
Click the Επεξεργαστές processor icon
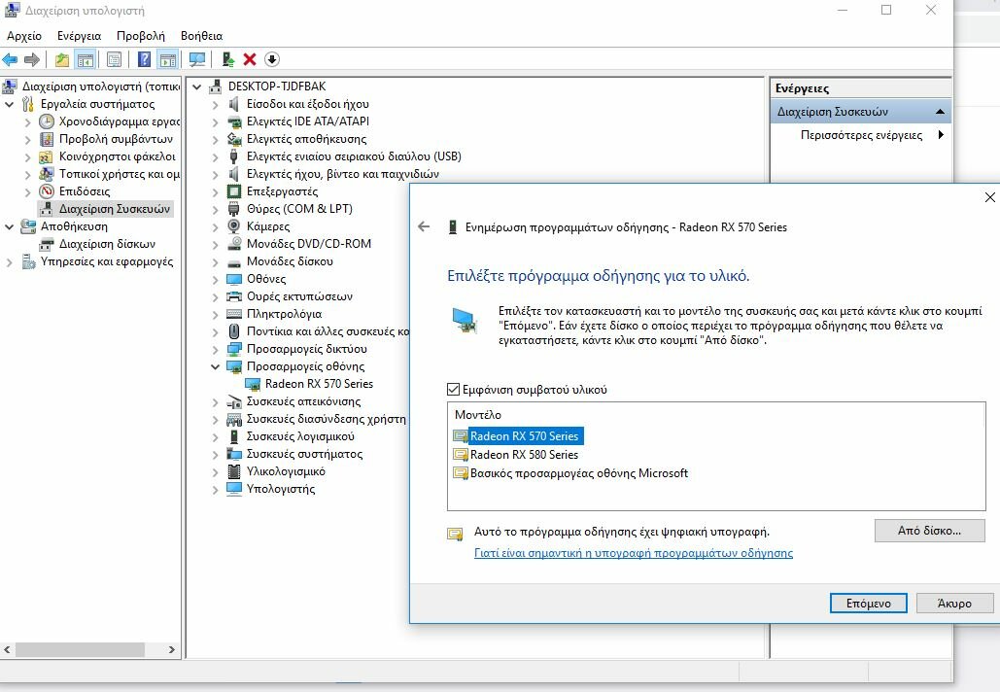(x=234, y=191)
